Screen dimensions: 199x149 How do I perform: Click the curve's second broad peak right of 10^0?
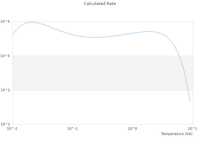click(150, 31)
